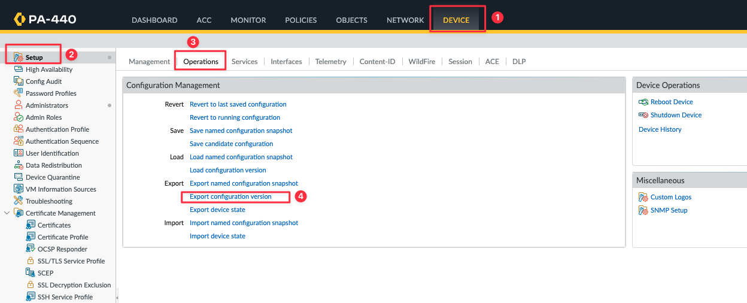Switch to the Operations tab
The width and height of the screenshot is (747, 303).
(x=201, y=62)
